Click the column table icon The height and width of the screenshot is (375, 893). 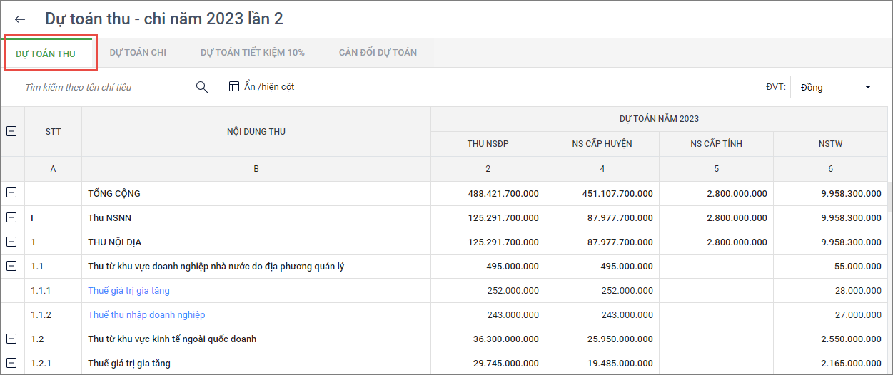[234, 87]
